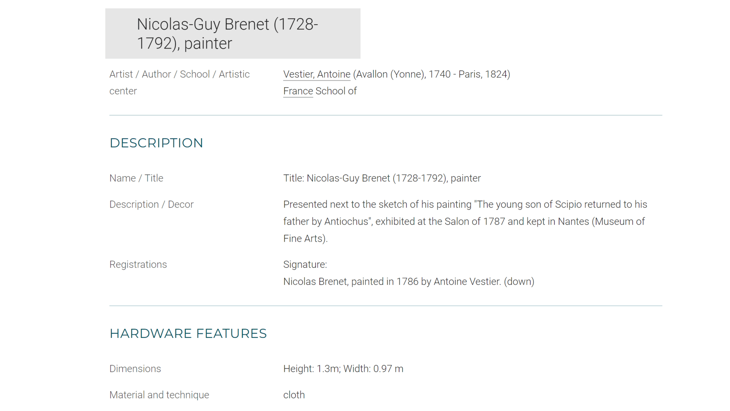
Task: Click the Artist / Author / School label
Action: pyautogui.click(x=180, y=83)
